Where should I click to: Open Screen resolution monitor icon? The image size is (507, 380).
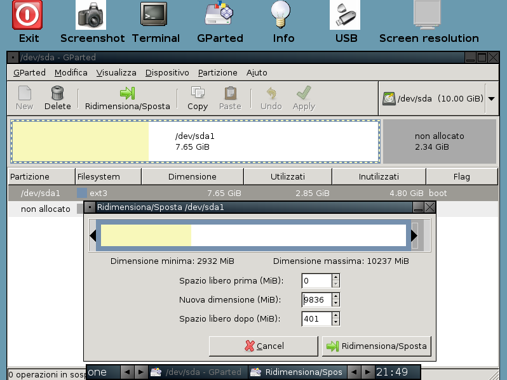427,14
